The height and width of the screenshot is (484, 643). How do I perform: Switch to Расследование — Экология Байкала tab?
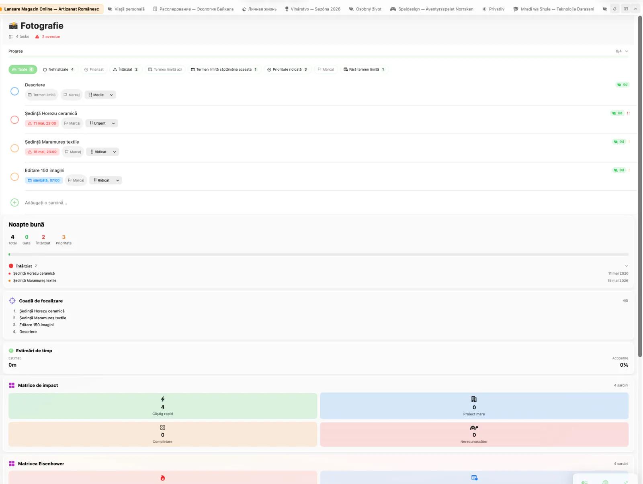point(193,9)
